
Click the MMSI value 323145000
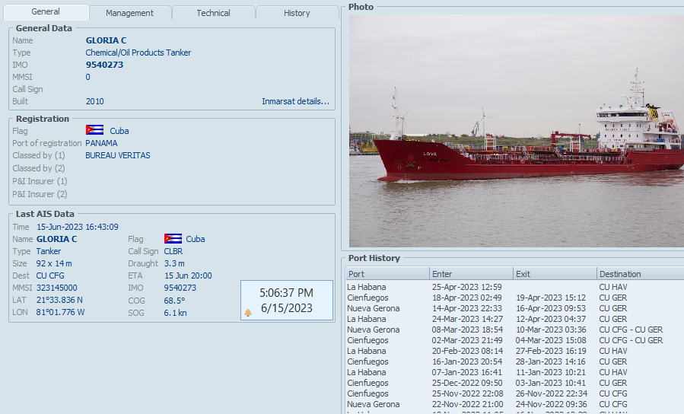57,288
